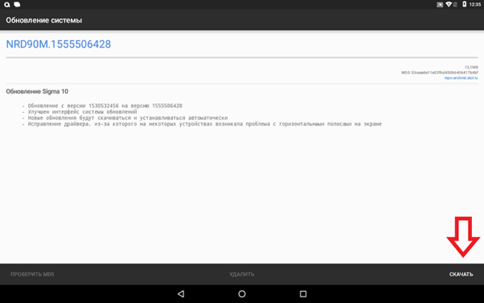Tap the MD5 checksum text
The image size is (484, 303).
439,73
